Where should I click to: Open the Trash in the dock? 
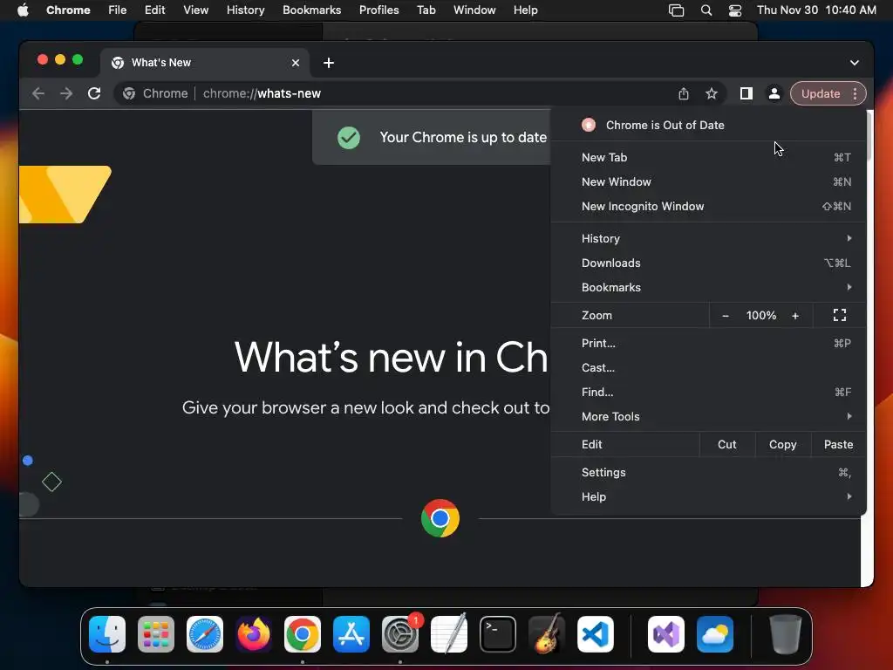tap(786, 634)
